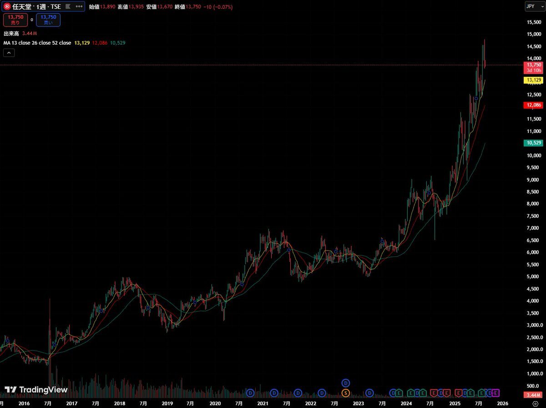Open chart settings gear at bottom right

coord(535,403)
